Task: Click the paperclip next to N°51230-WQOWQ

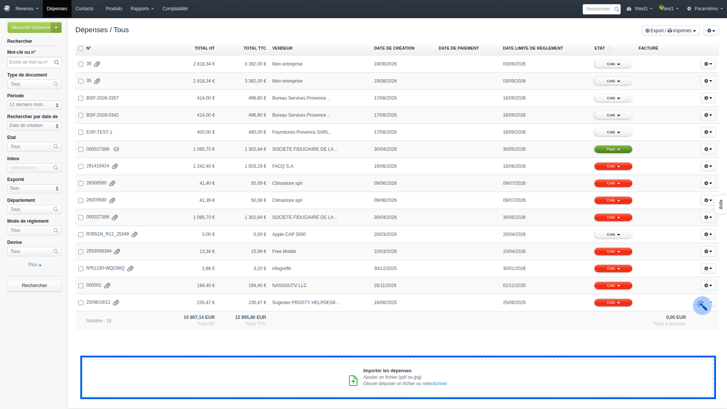Action: [130, 269]
